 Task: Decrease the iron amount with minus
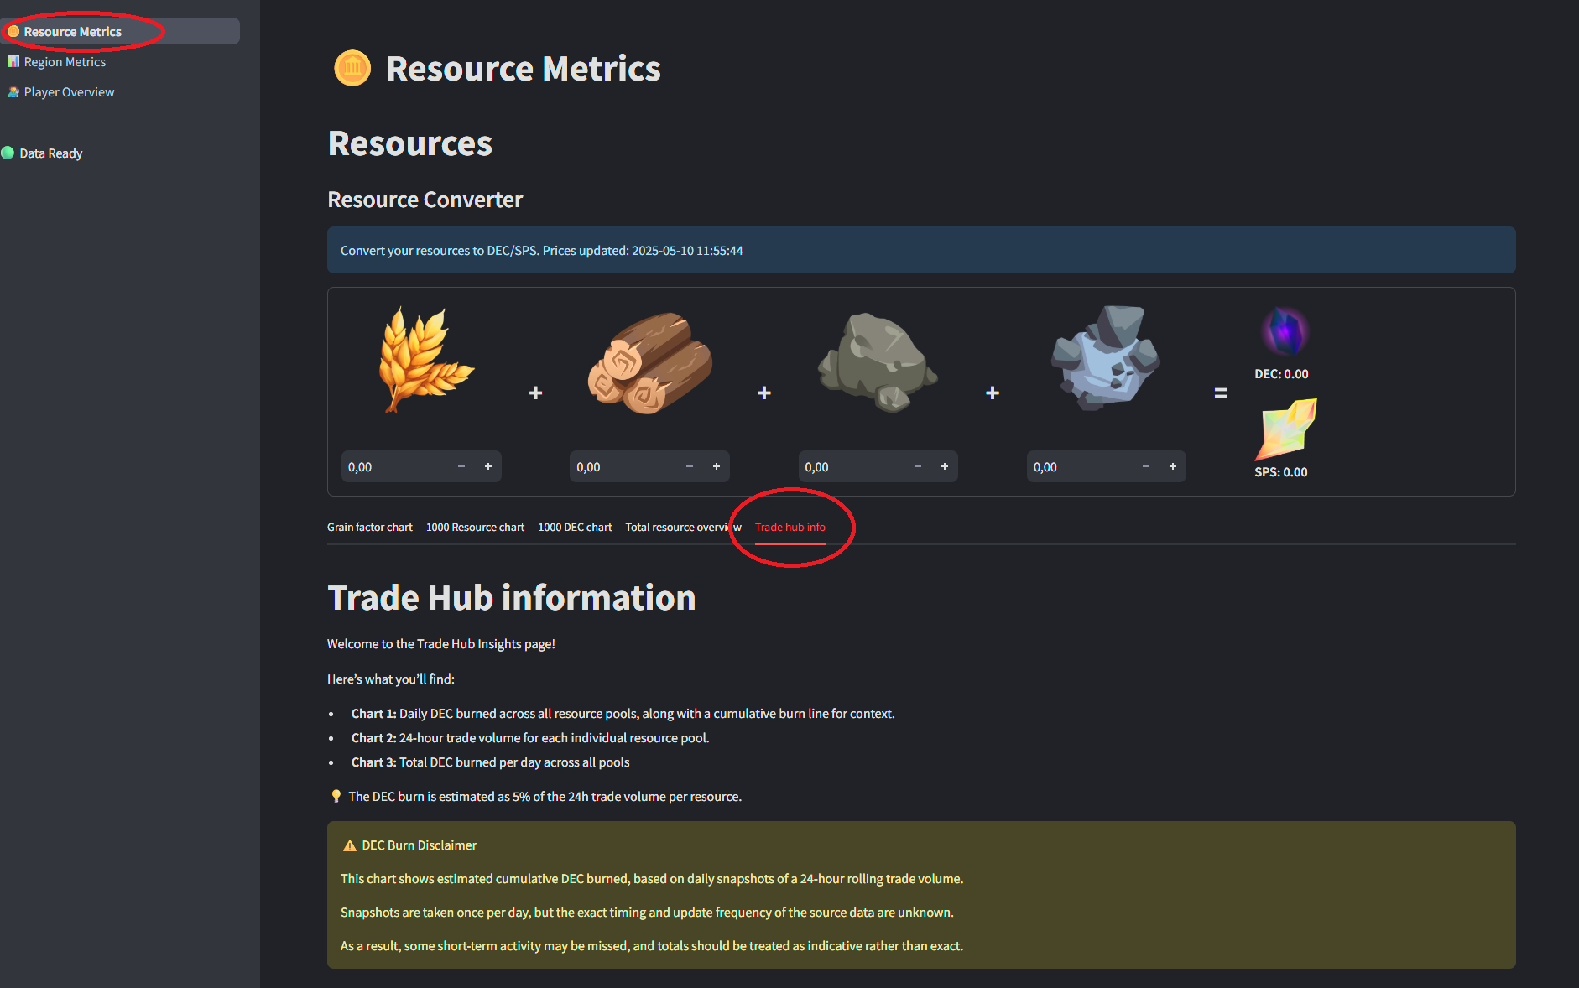[1146, 466]
